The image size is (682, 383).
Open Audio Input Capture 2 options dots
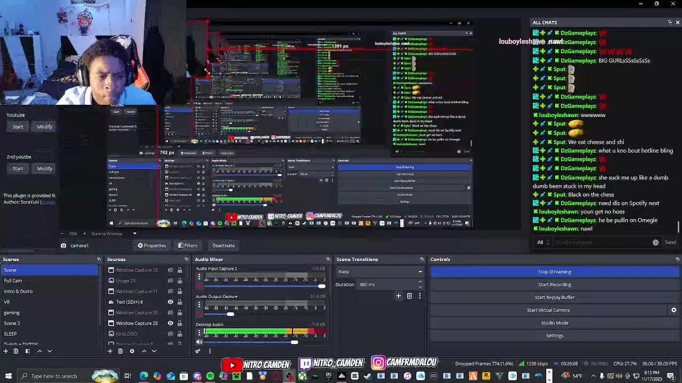[x=199, y=277]
